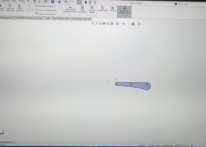This screenshot has width=206, height=147.
Task: Click Elemente spiegeln tool
Action: pyautogui.click(x=44, y=6)
